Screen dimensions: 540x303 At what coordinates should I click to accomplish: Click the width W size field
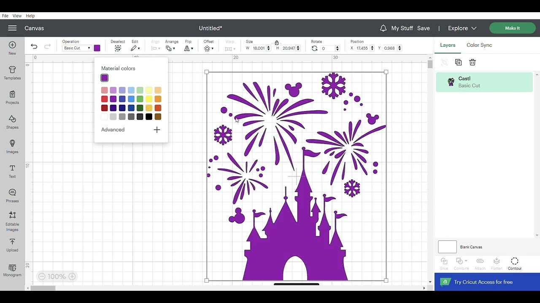pos(259,48)
